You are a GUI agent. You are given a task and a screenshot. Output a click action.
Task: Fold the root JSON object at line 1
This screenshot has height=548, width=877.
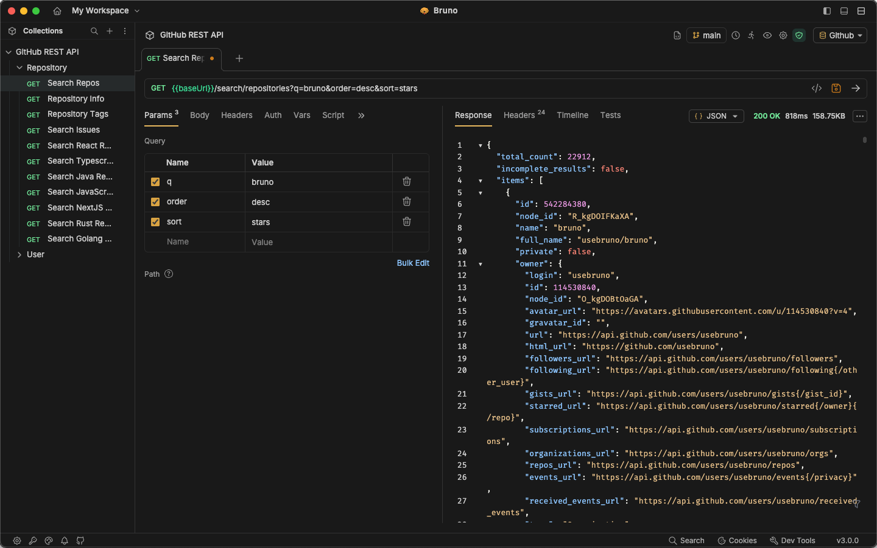tap(481, 145)
